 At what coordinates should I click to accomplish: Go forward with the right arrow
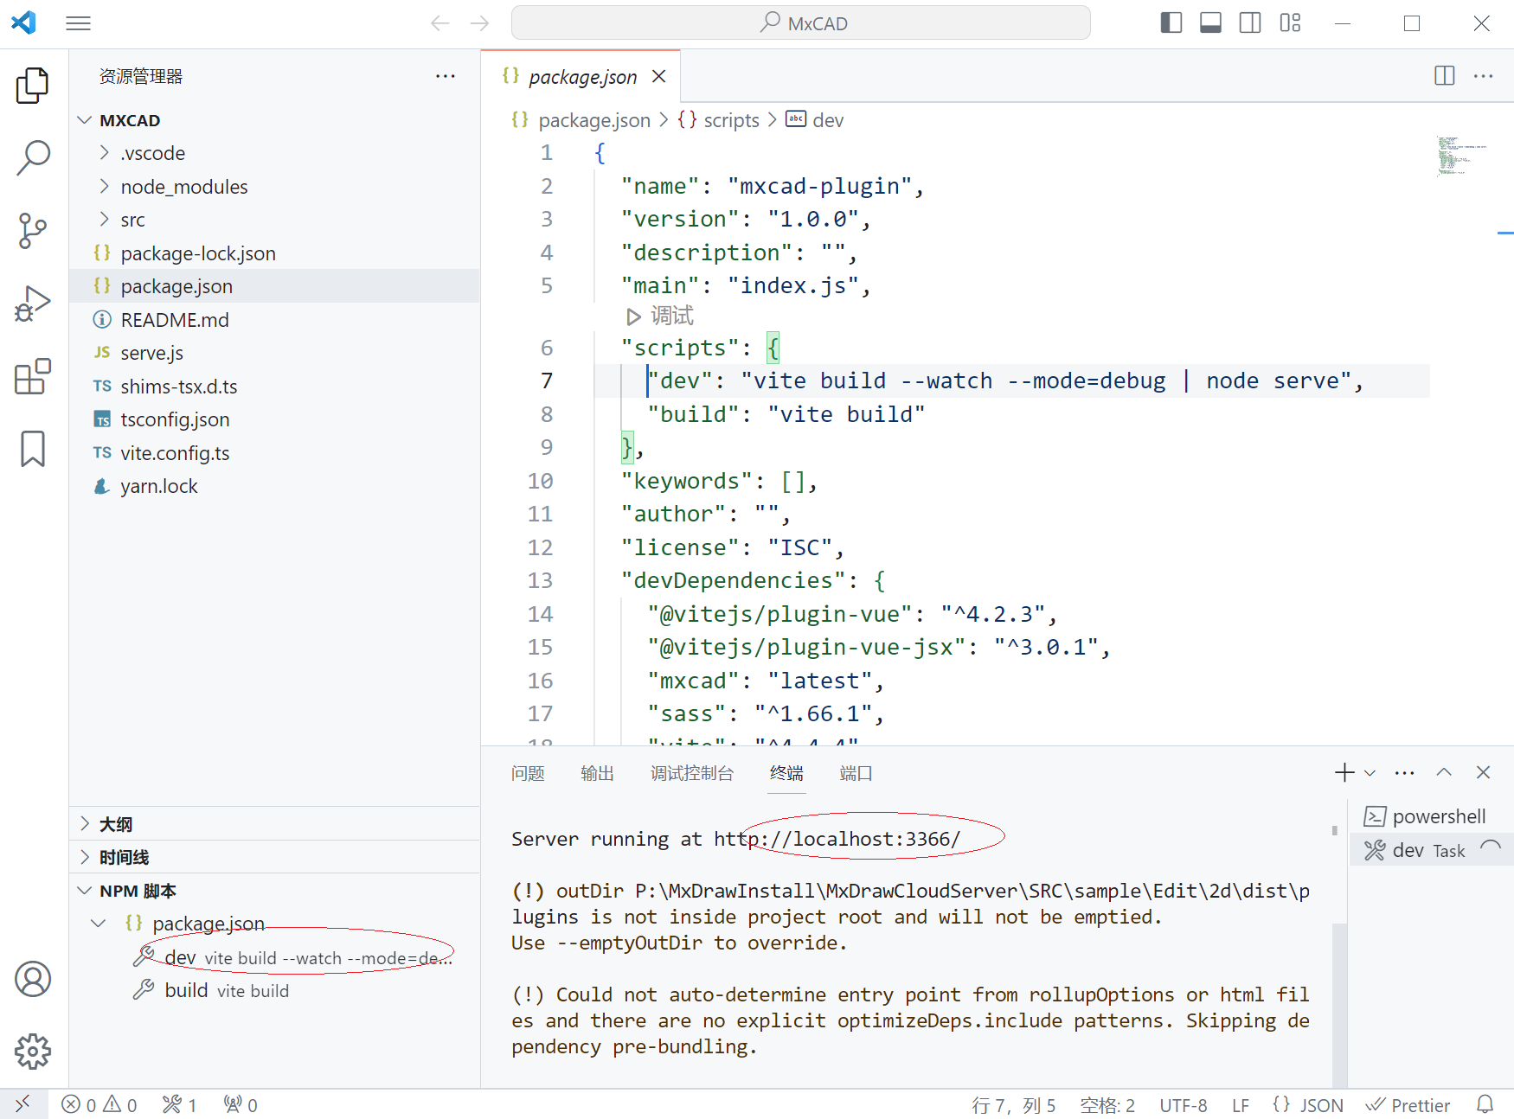click(479, 23)
